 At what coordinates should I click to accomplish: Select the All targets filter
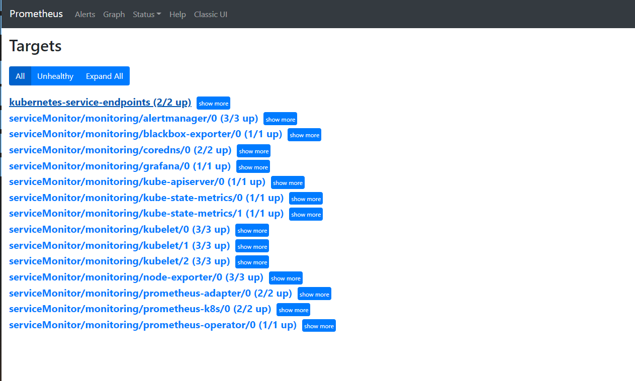coord(20,76)
